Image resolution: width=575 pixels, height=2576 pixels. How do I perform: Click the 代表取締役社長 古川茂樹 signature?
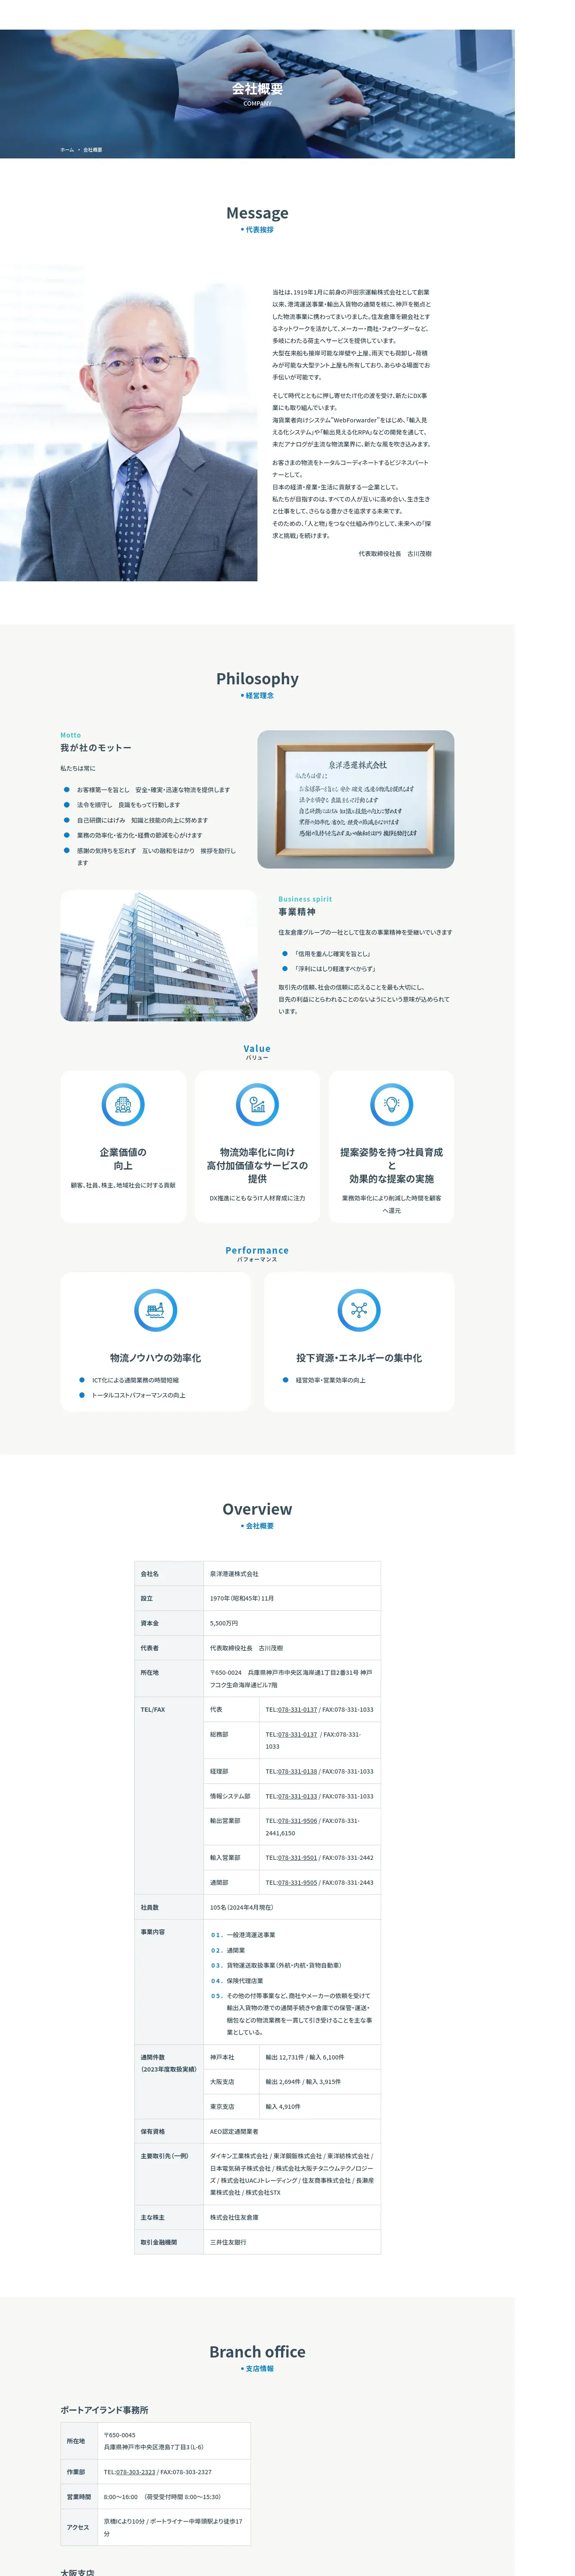pos(395,553)
